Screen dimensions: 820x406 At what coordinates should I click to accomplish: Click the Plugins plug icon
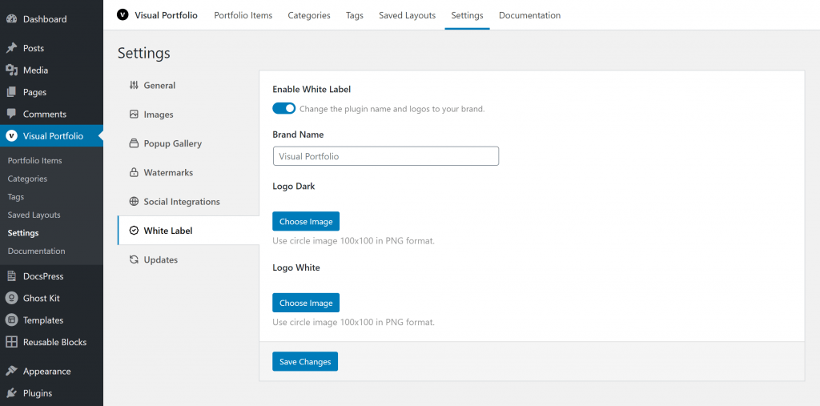11,393
